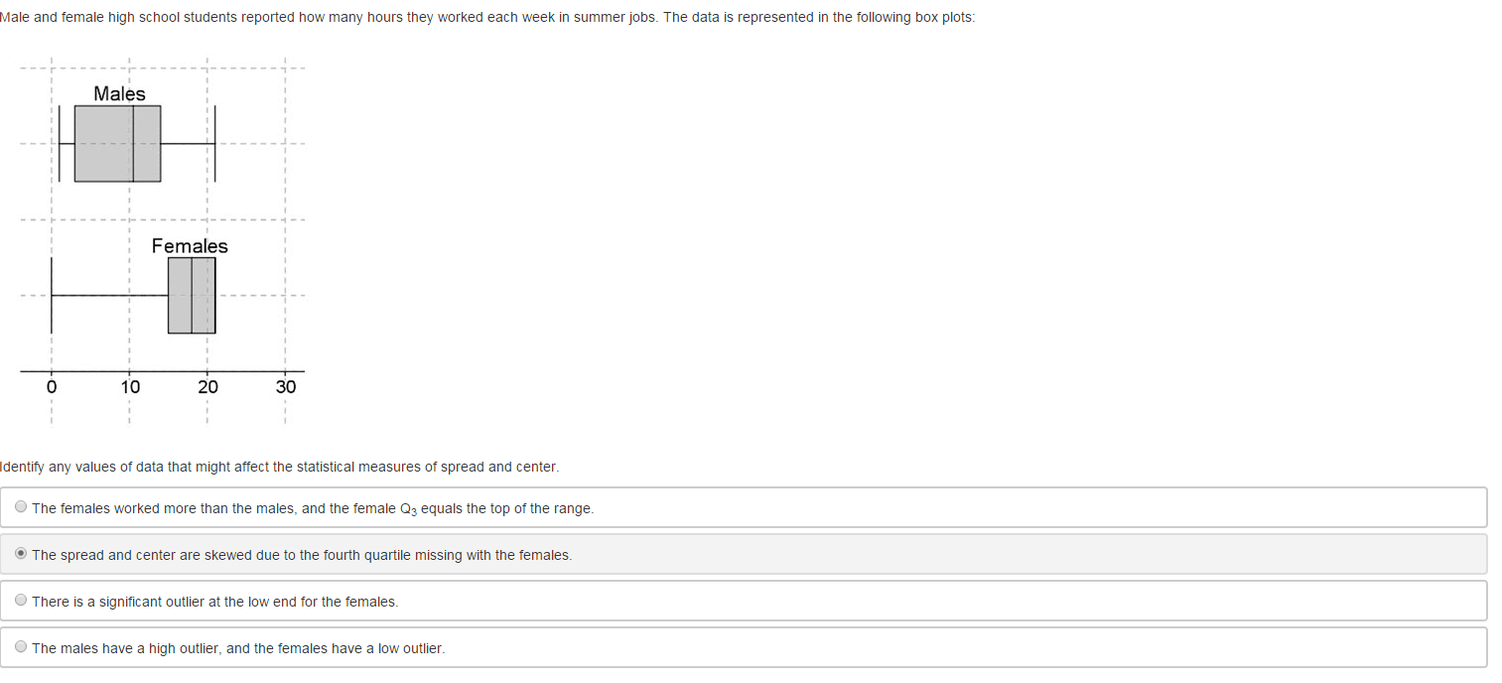Click the Females label above box plot

(x=190, y=245)
